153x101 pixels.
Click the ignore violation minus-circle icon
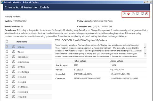click(x=133, y=14)
